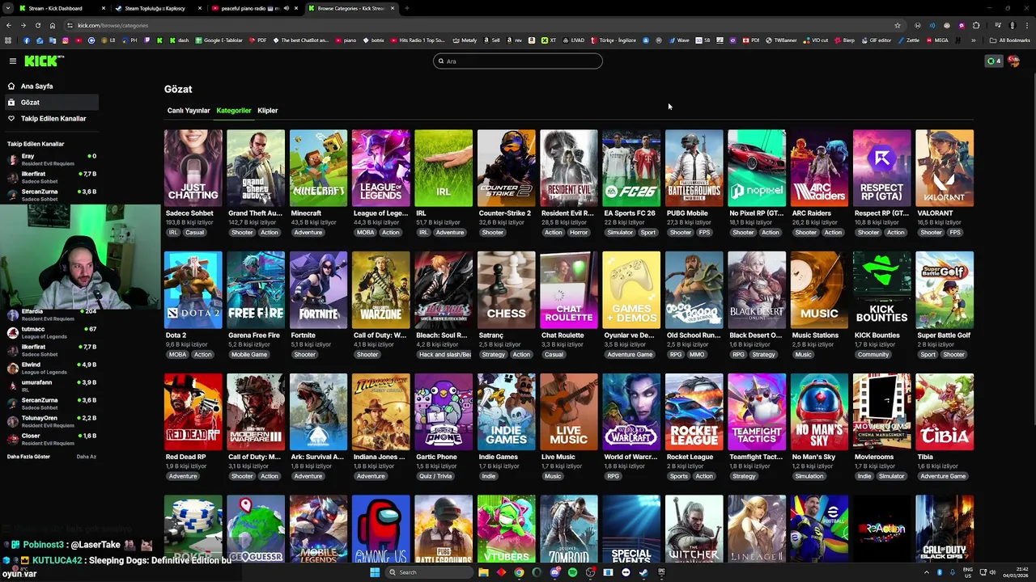
Task: Open umurafann channel in sidebar
Action: coord(50,386)
